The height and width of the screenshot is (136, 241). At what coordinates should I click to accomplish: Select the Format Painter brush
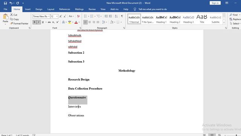click(x=12, y=23)
